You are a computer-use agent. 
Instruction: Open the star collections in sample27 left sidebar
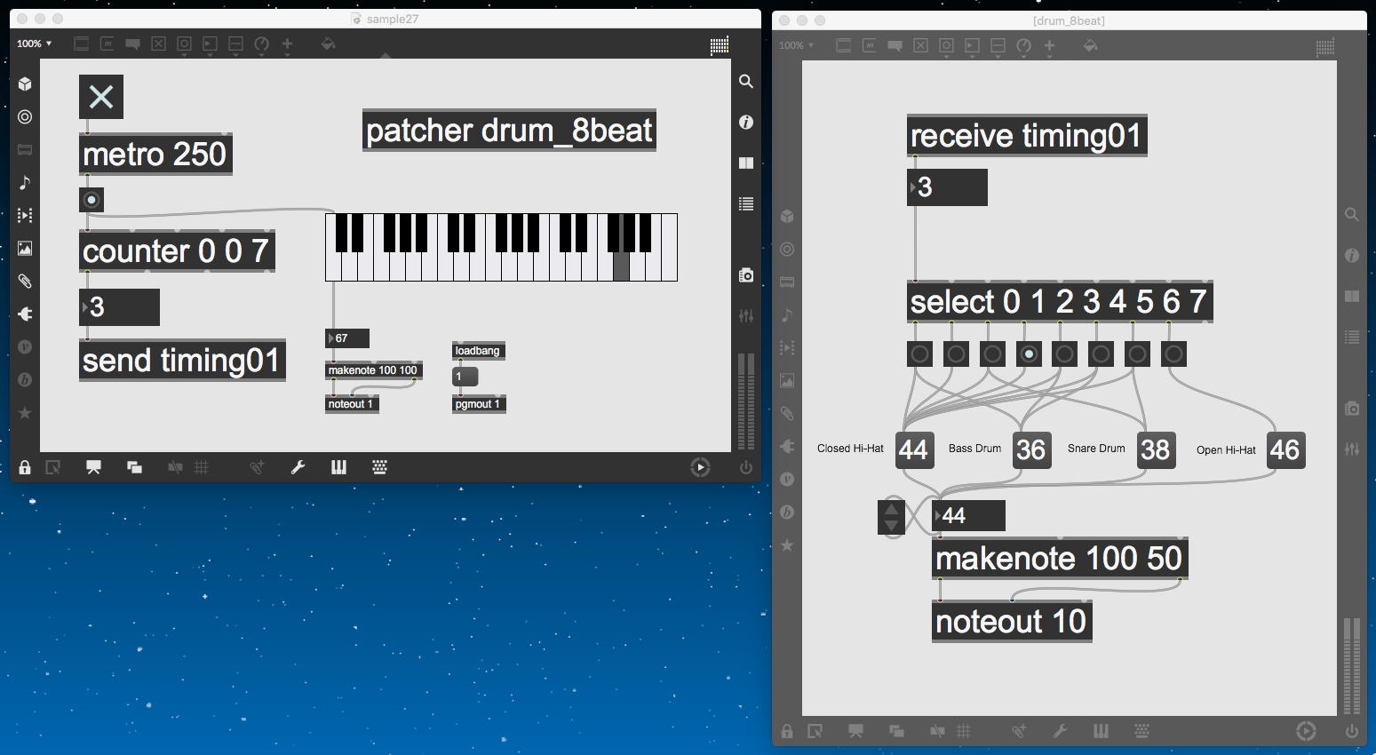(25, 413)
